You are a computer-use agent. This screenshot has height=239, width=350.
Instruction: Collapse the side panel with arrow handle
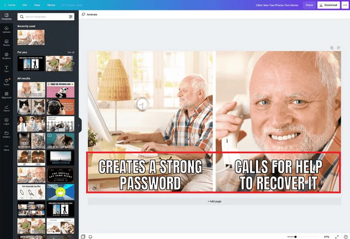click(x=79, y=125)
